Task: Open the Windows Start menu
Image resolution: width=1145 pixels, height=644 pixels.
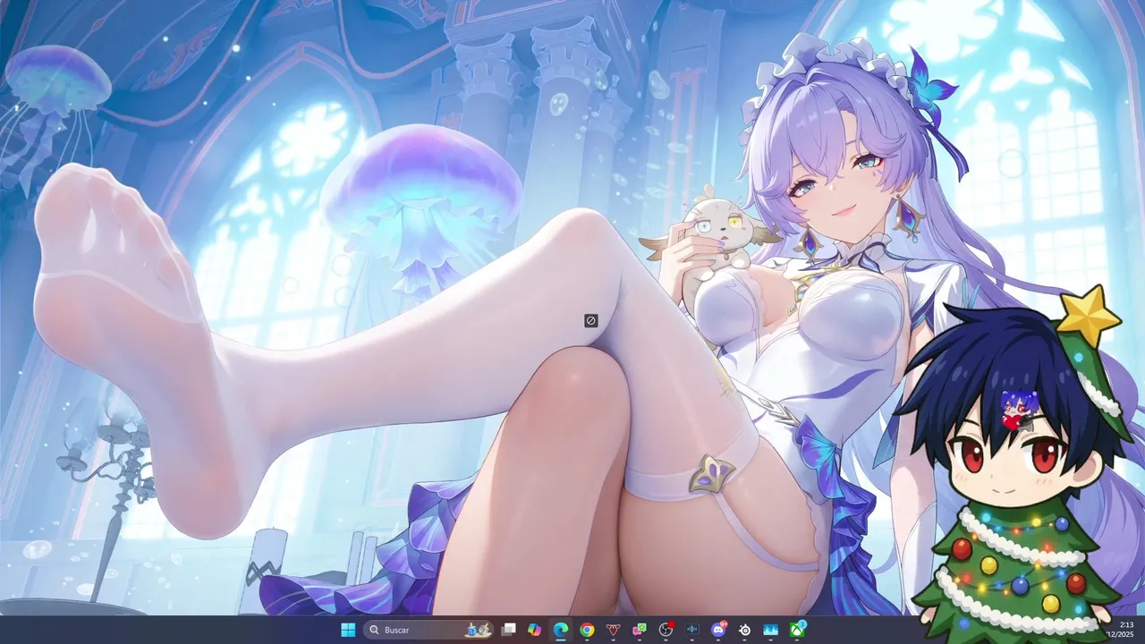Action: click(348, 630)
